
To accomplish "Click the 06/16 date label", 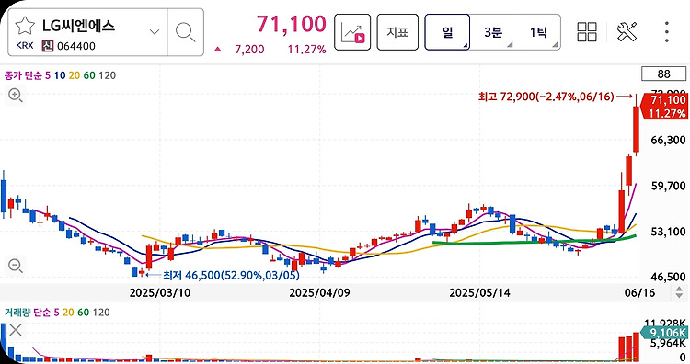I will click(x=639, y=293).
